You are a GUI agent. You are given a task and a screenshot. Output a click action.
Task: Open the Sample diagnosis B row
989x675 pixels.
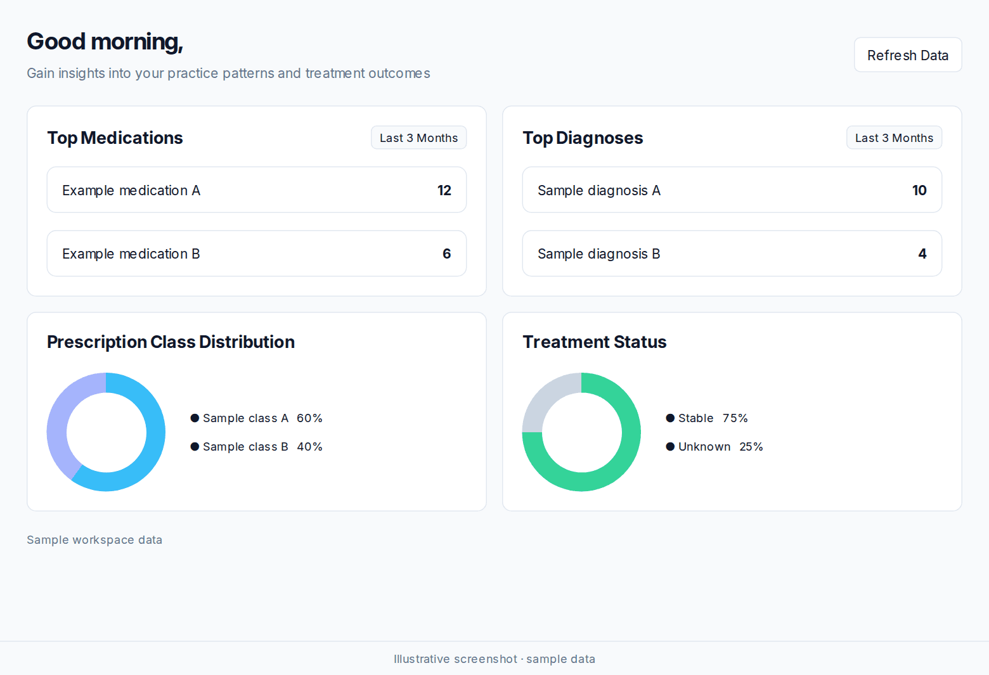pyautogui.click(x=732, y=254)
